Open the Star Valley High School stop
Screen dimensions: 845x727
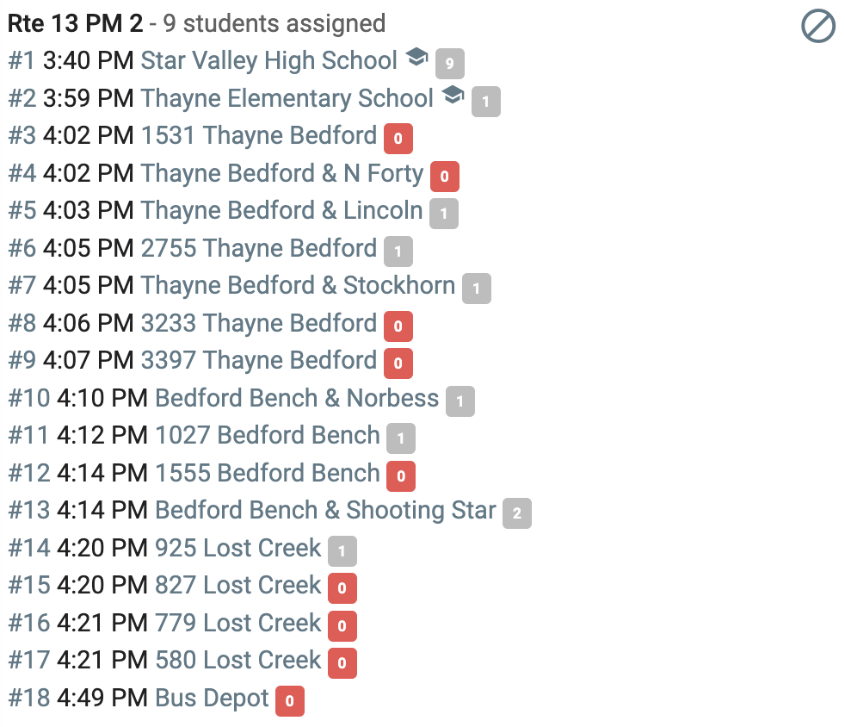(269, 60)
